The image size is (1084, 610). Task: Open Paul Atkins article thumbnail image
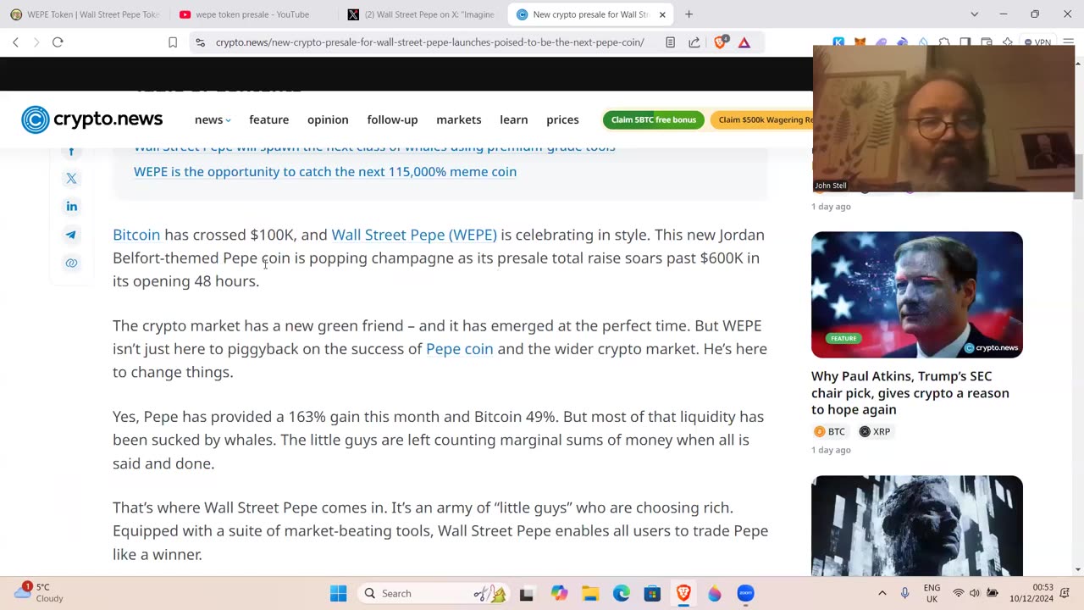point(917,295)
